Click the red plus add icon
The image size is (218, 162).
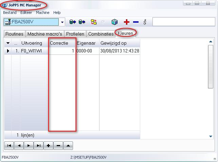[127, 22]
